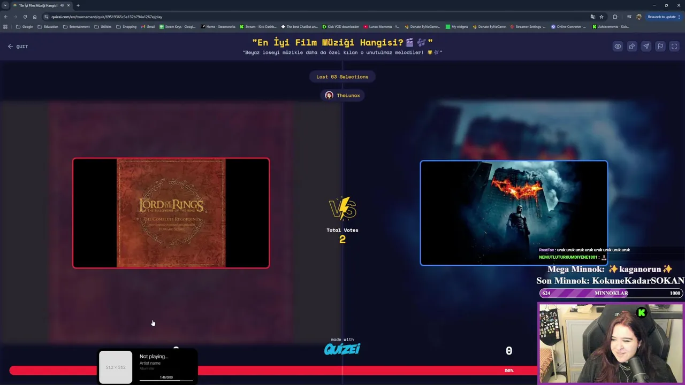685x385 pixels.
Task: Reload the page with refresh icon
Action: click(25, 17)
